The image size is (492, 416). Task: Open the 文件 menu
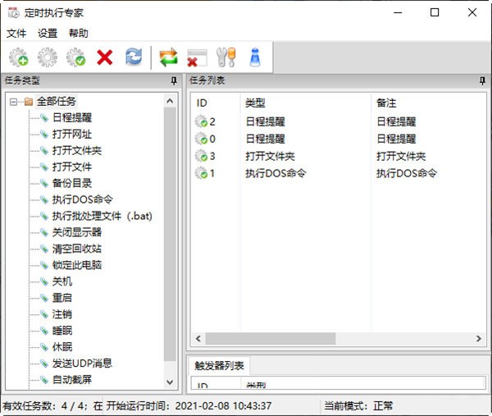coord(16,34)
